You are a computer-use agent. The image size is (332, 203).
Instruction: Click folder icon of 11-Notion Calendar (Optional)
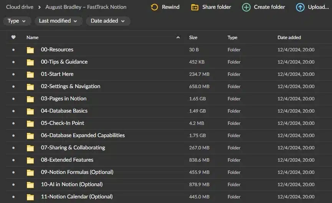tap(30, 197)
